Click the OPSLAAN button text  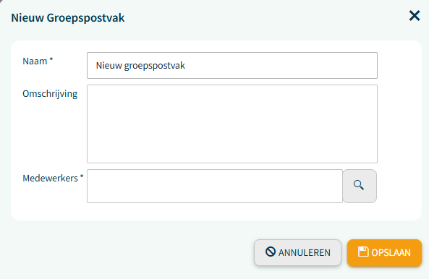pyautogui.click(x=391, y=252)
